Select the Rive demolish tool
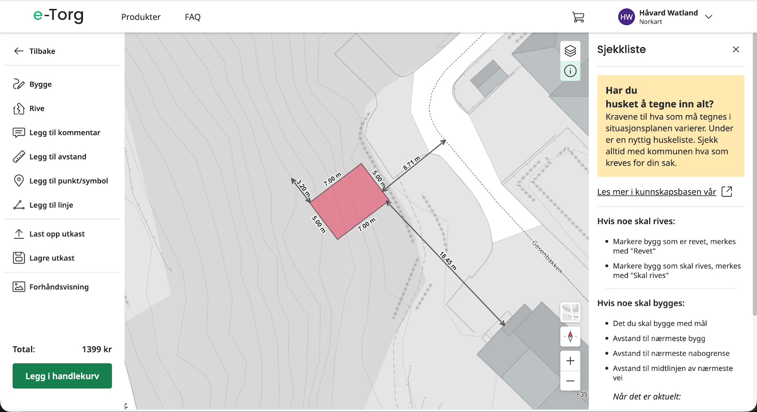Viewport: 757px width, 412px height. [x=36, y=109]
